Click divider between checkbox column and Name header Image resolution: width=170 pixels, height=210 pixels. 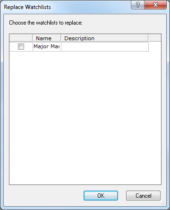[x=33, y=38]
